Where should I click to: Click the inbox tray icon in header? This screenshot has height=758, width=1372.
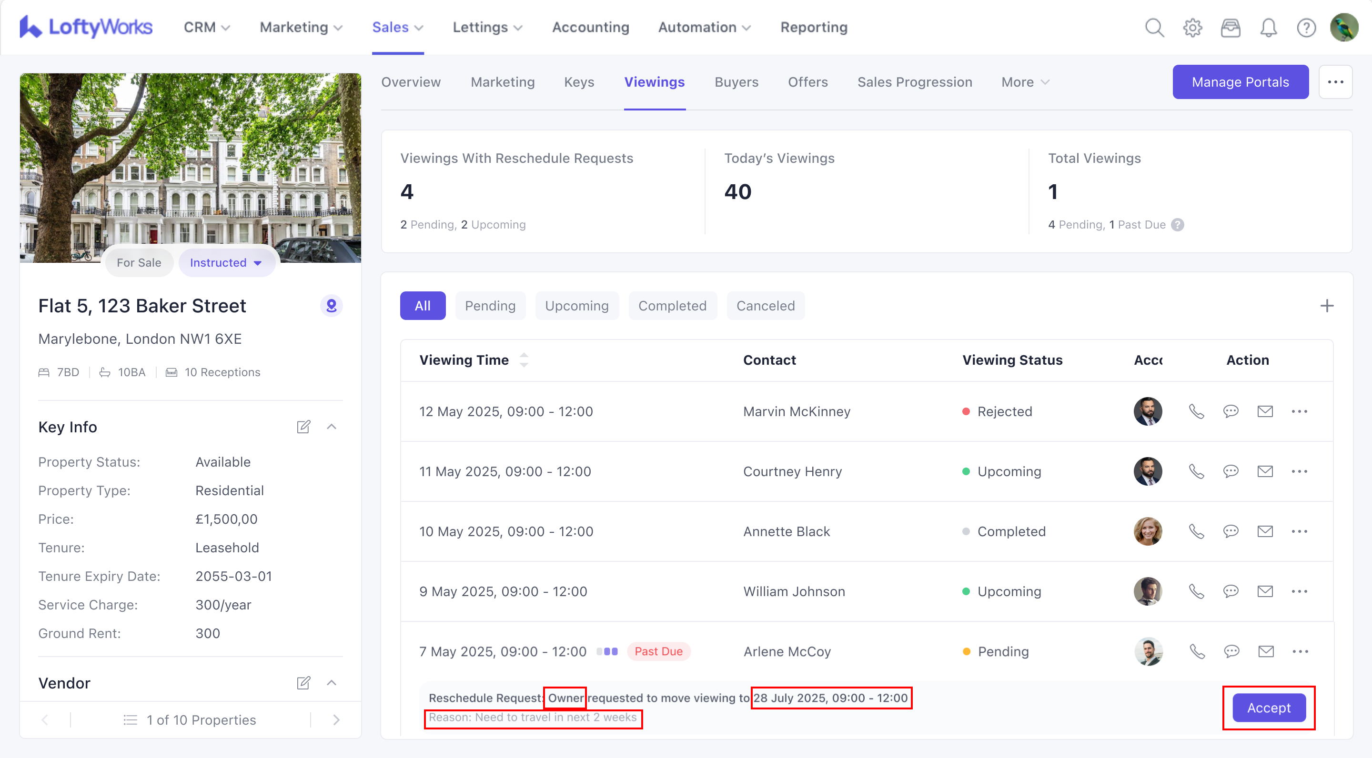[1231, 28]
